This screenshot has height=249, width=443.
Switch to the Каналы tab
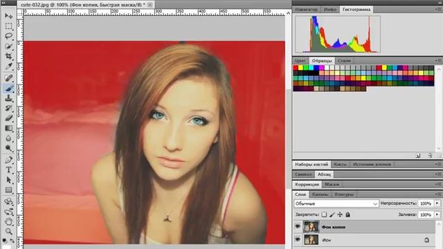(x=320, y=194)
